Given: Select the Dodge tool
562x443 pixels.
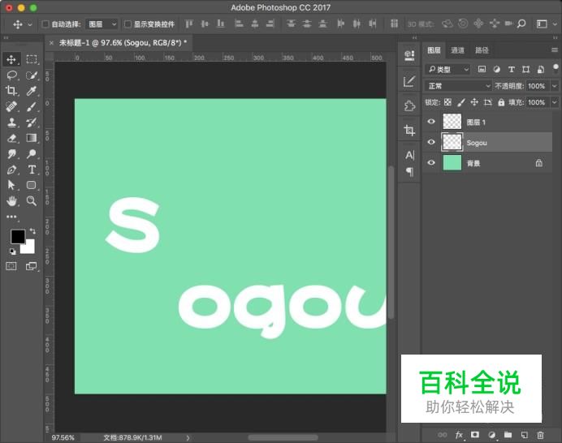Looking at the screenshot, I should (x=32, y=154).
